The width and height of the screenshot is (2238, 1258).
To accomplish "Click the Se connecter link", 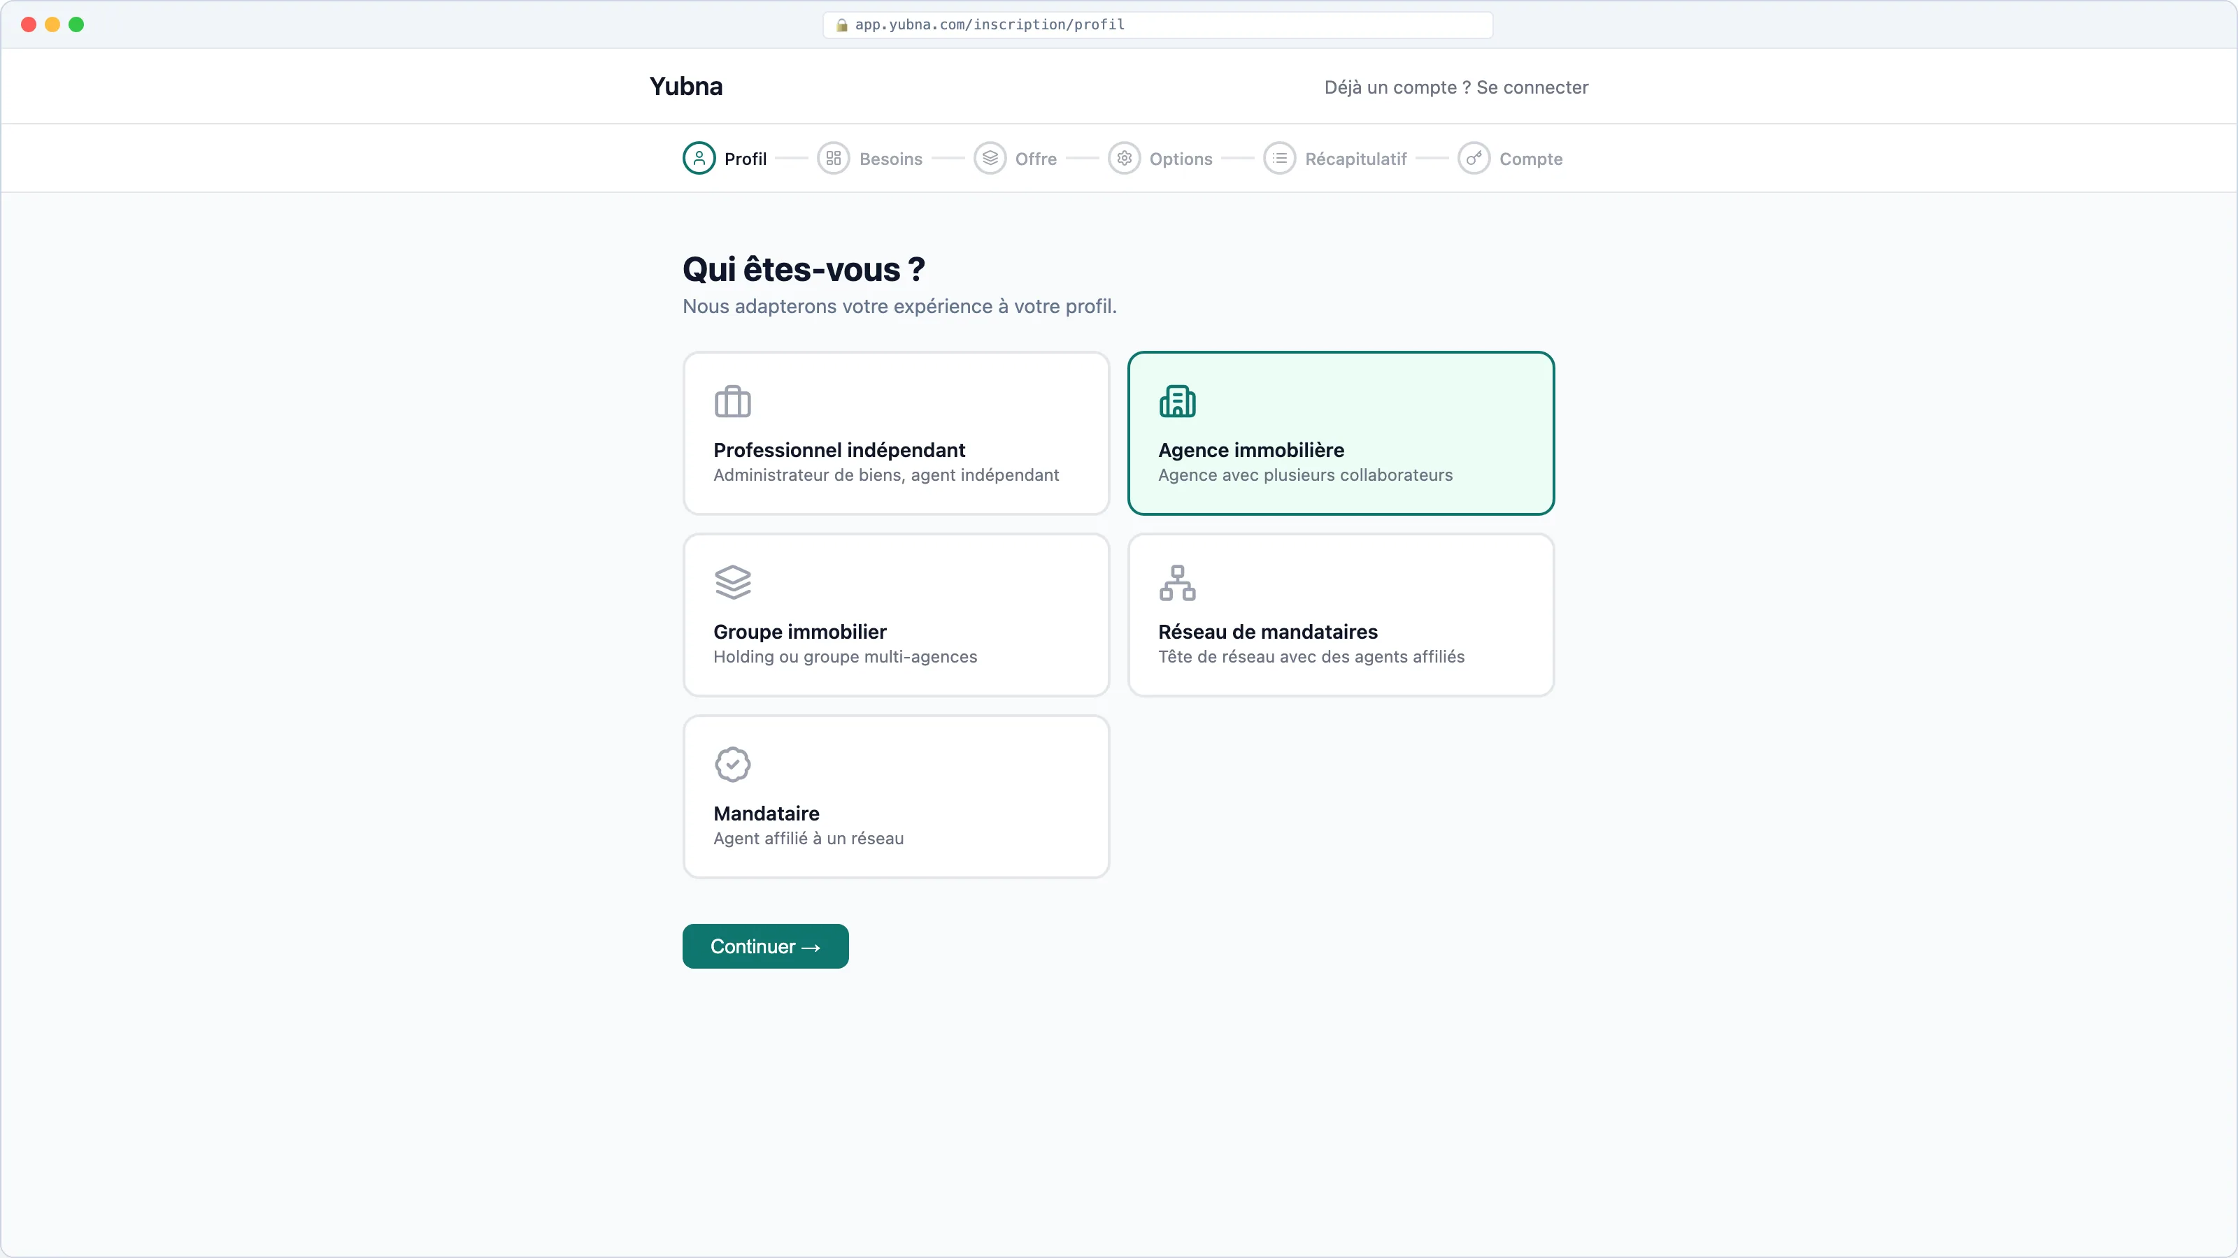I will (1532, 87).
